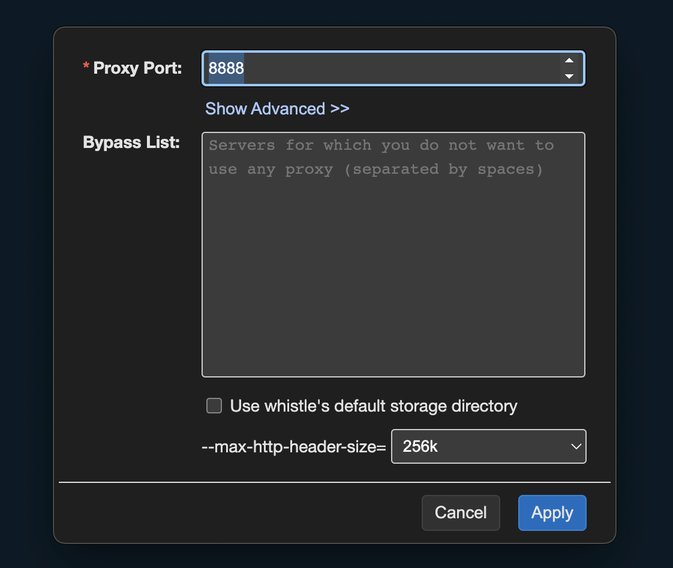Increase the proxy port with the up arrow
This screenshot has width=673, height=568.
569,61
